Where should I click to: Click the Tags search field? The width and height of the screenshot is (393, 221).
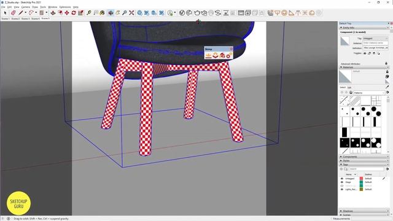click(x=367, y=169)
